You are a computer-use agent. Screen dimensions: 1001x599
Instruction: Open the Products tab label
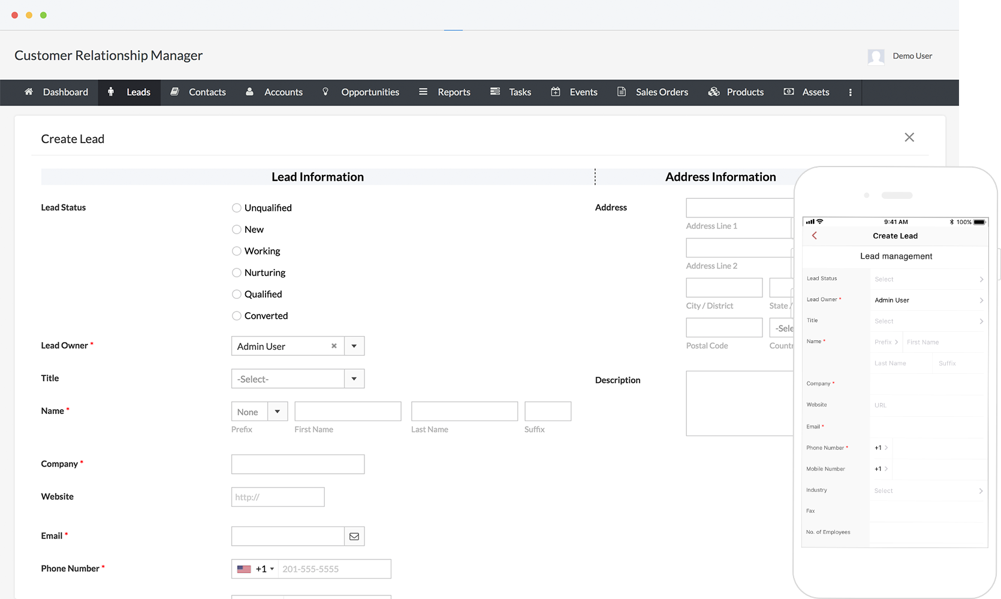point(745,92)
